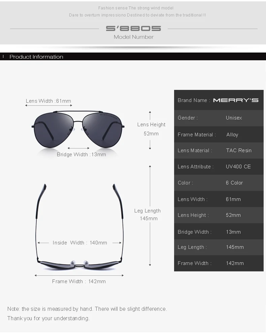
Task: Click the 'Gender :' table label
Action: tap(188, 118)
